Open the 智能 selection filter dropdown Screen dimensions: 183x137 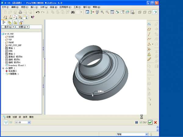click(x=146, y=134)
